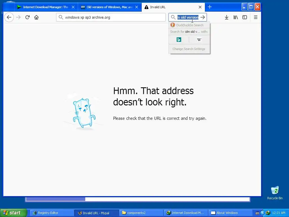Maximize the Mypal browser window
This screenshot has height=217, width=289.
coord(251,7)
